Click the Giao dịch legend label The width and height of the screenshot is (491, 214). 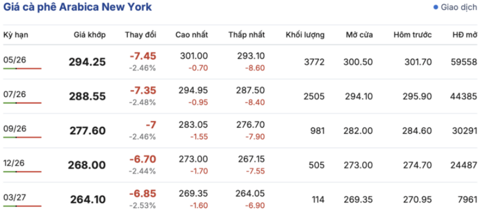point(459,7)
